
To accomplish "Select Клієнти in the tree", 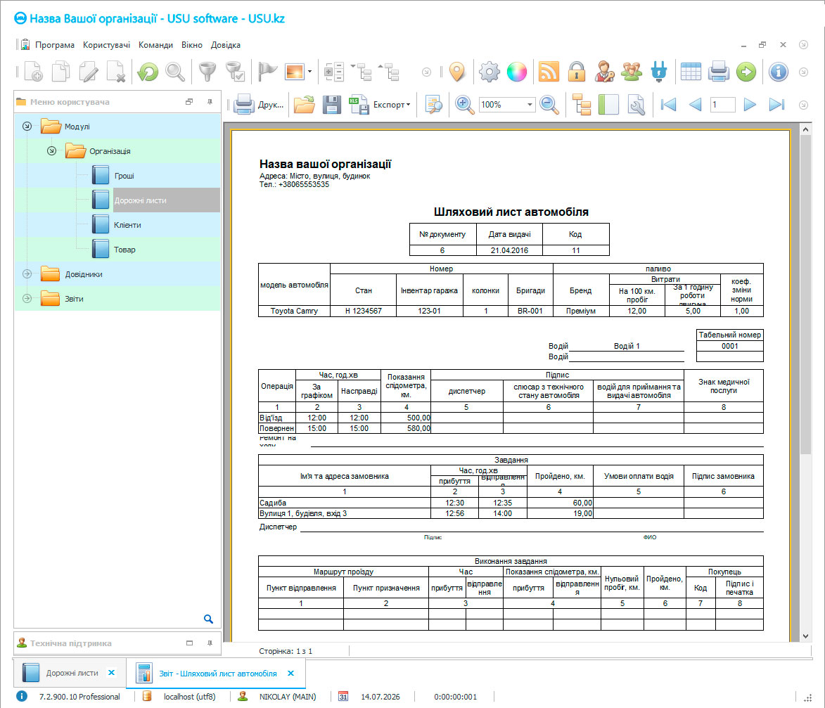I will pyautogui.click(x=127, y=225).
